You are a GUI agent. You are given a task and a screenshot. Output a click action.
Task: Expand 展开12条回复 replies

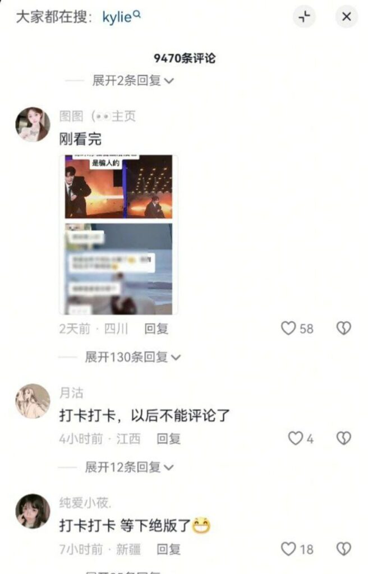pos(129,467)
